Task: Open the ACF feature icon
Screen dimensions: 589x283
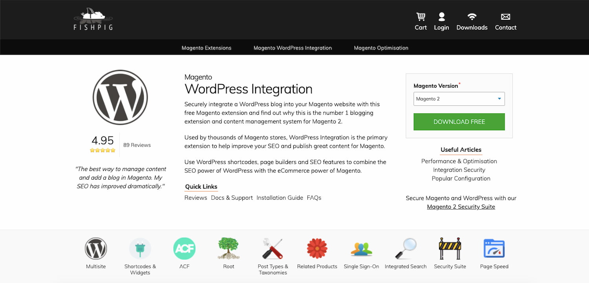Action: pyautogui.click(x=184, y=248)
